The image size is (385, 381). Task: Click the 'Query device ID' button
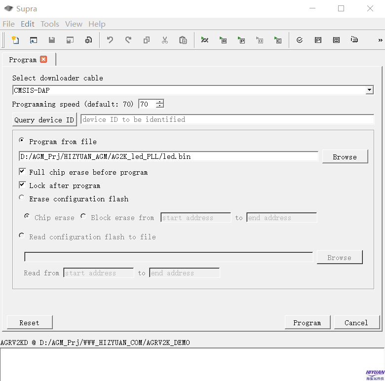[44, 120]
